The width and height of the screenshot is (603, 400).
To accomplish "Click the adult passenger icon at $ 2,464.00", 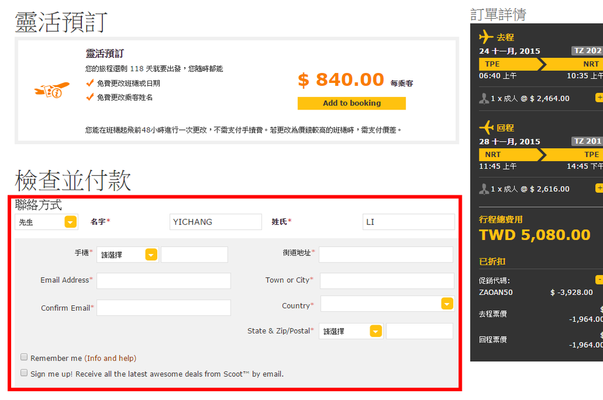I will click(x=484, y=98).
